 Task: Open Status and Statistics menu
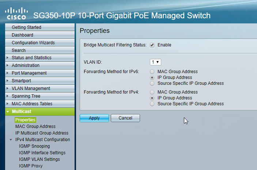pyautogui.click(x=31, y=58)
